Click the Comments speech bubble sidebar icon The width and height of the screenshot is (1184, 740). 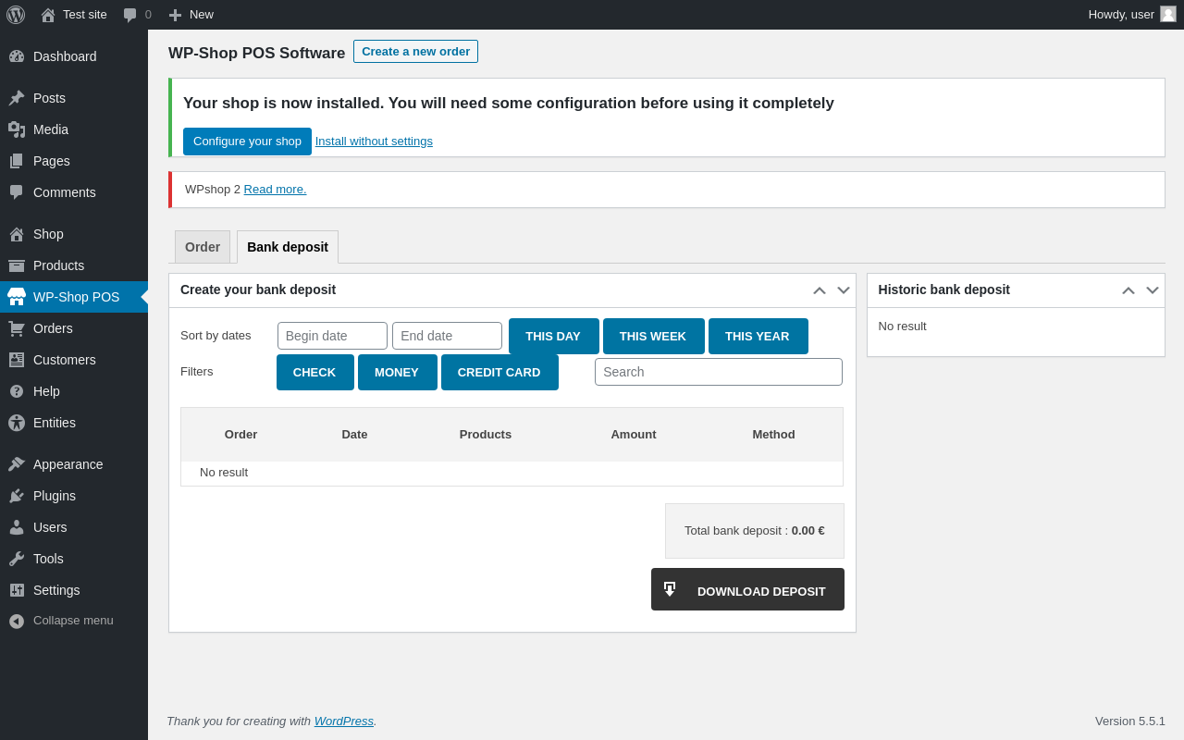[17, 192]
